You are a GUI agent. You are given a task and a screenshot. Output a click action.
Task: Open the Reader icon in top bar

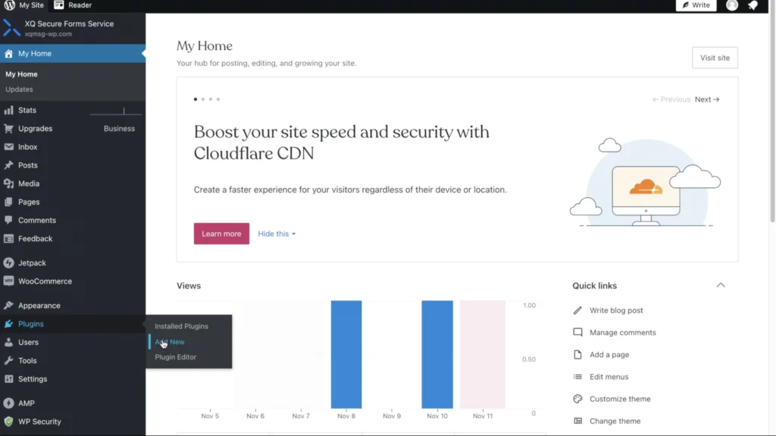click(x=59, y=5)
